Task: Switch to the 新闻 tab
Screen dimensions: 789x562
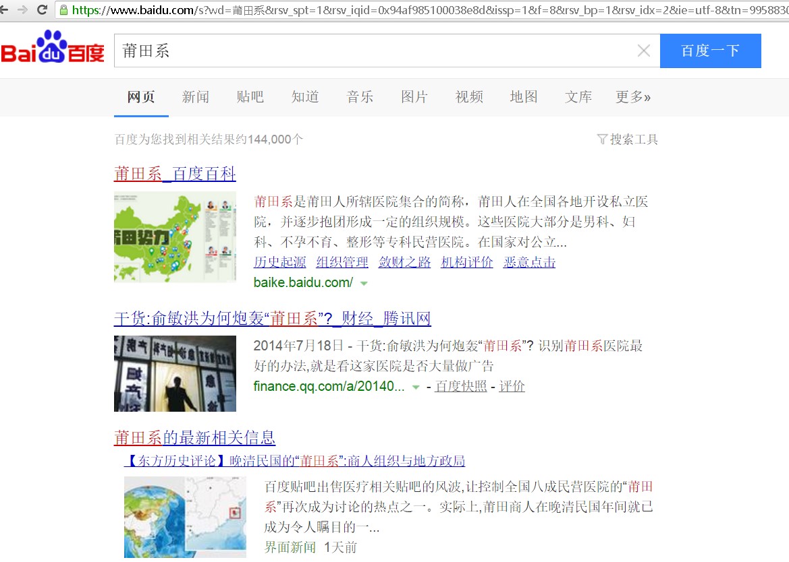Action: pos(195,97)
